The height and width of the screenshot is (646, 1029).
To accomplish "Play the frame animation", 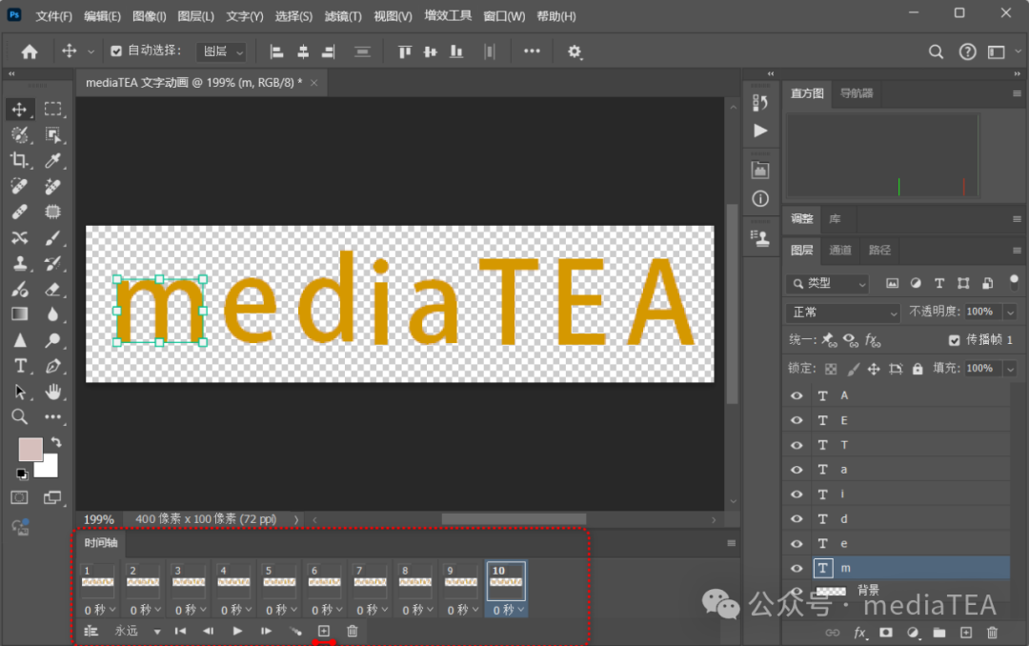I will (237, 631).
